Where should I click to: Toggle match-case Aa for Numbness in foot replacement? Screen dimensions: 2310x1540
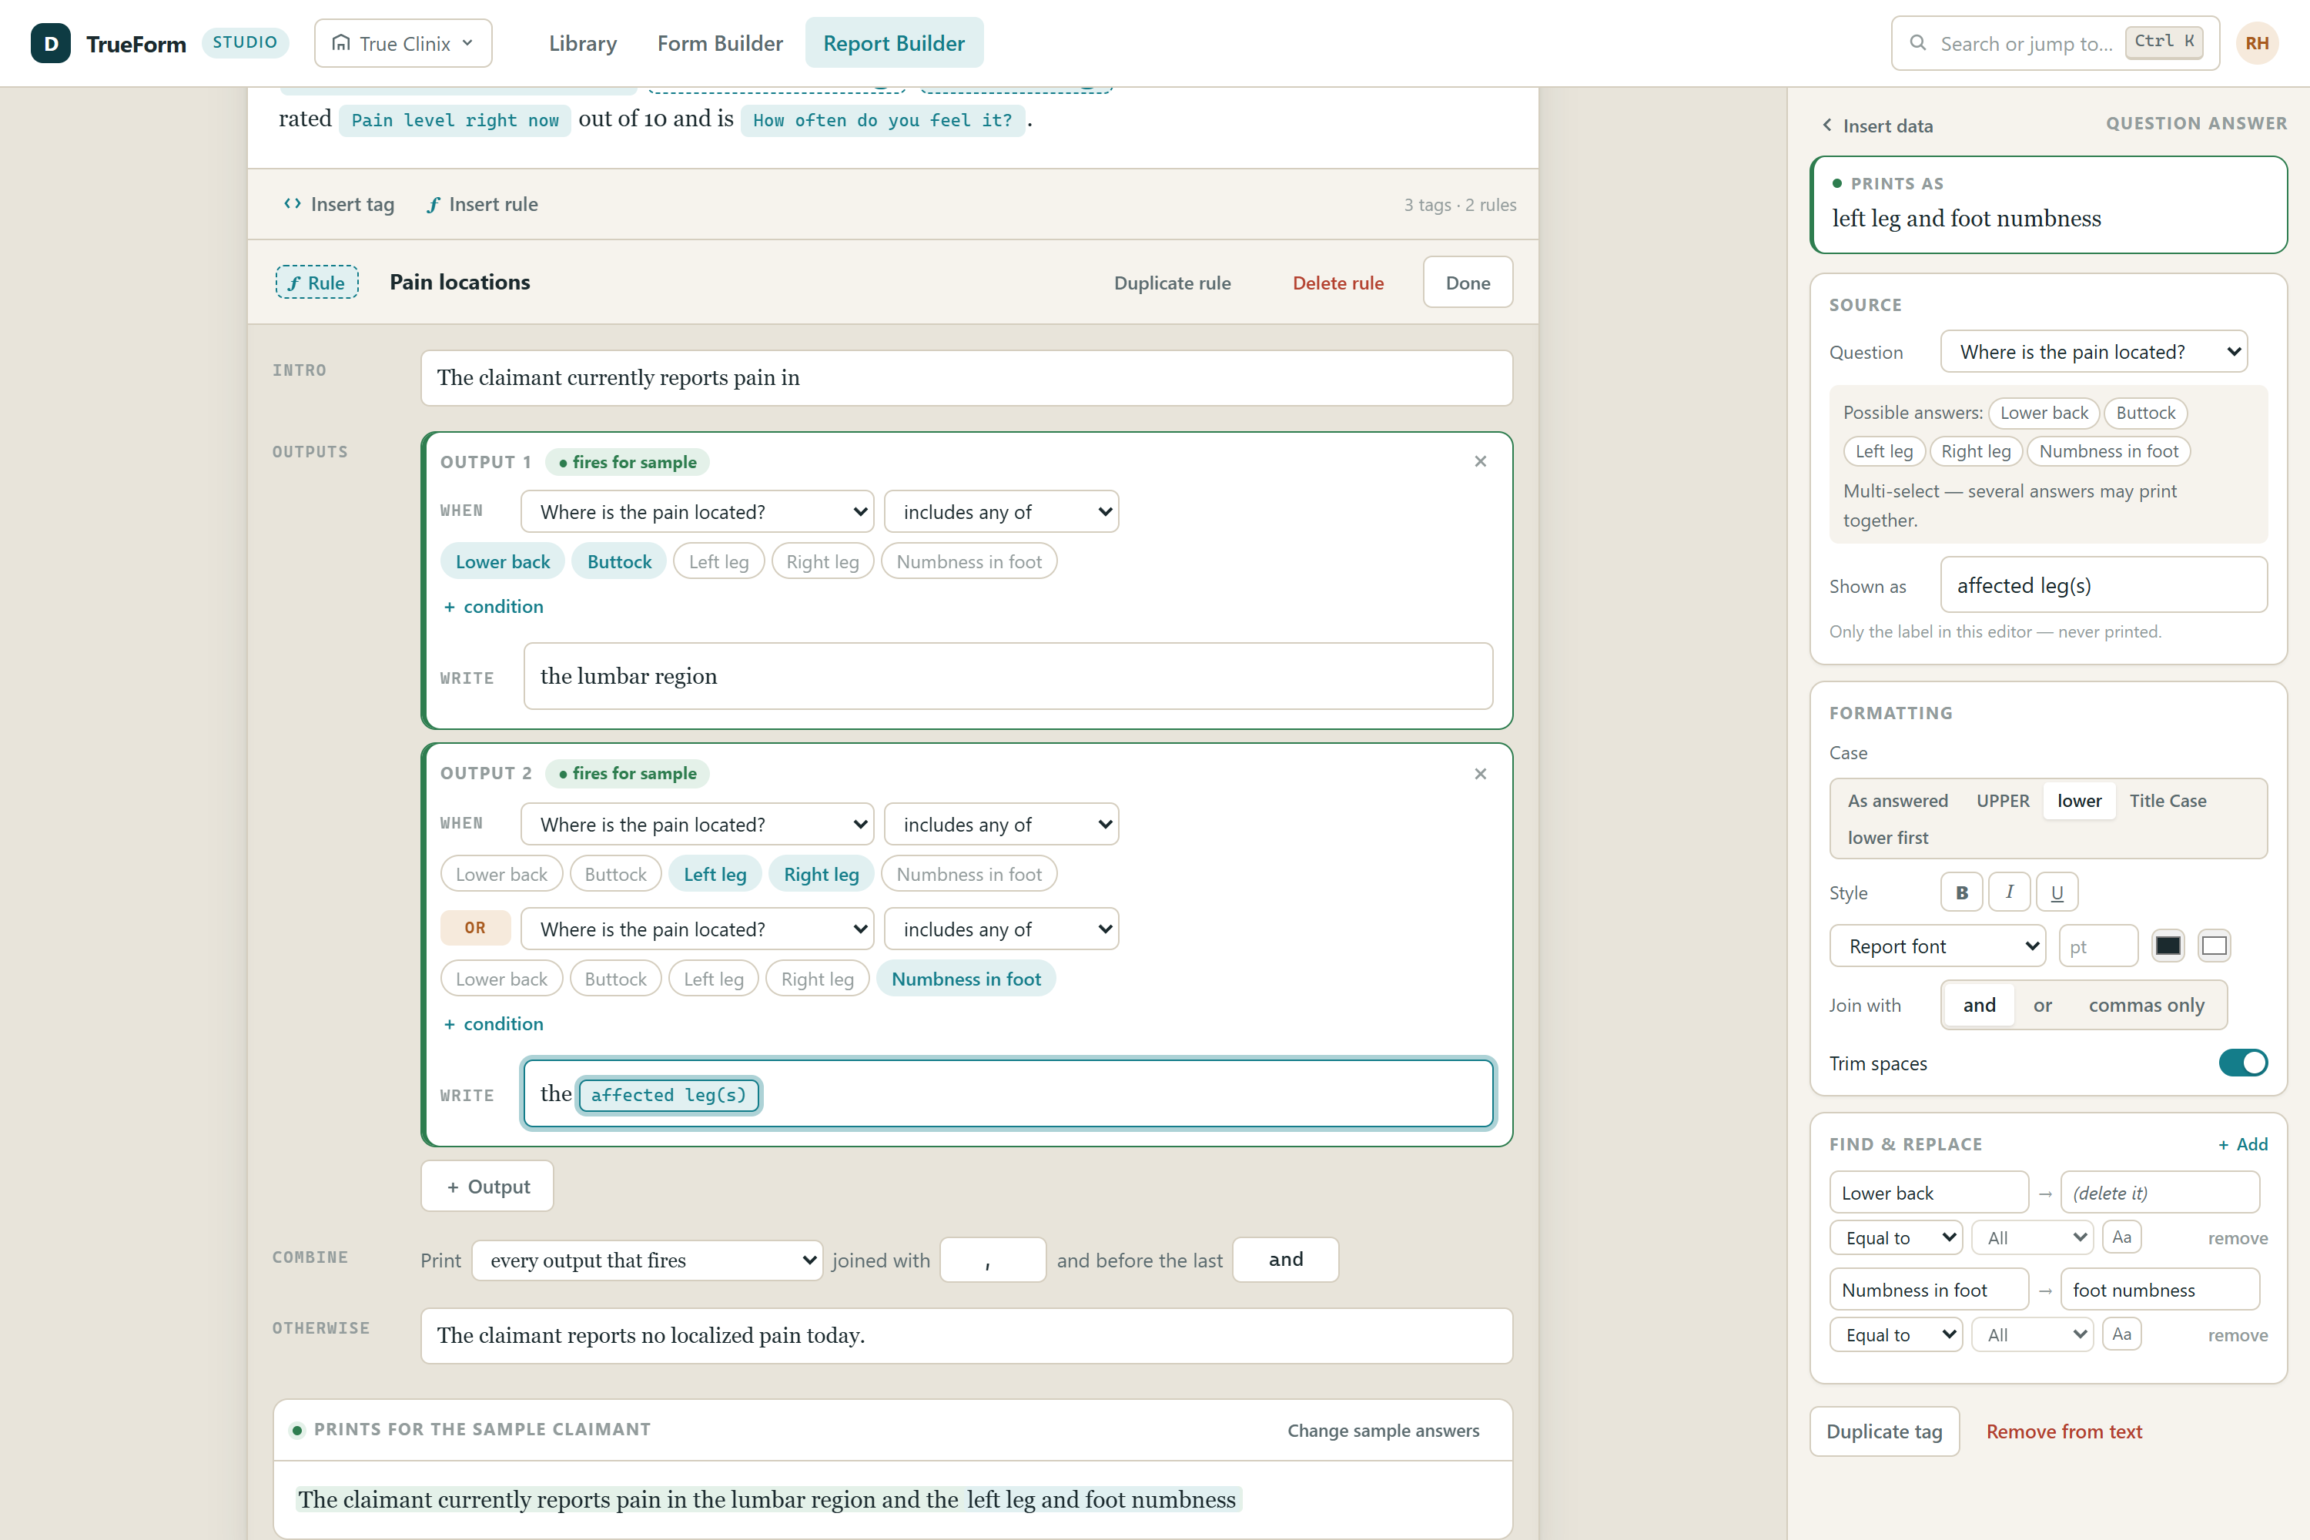[2121, 1334]
